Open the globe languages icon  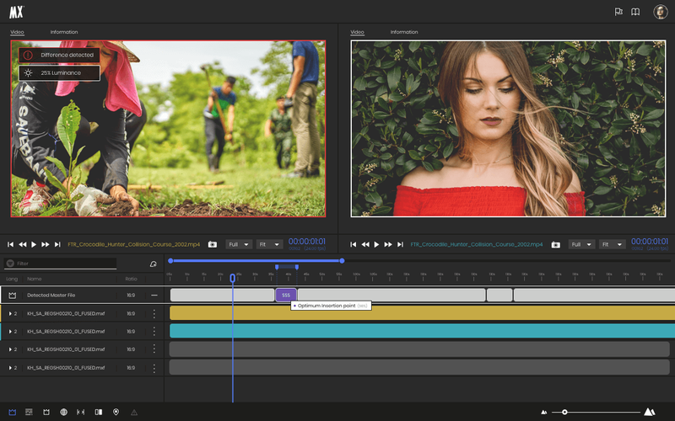(x=64, y=412)
